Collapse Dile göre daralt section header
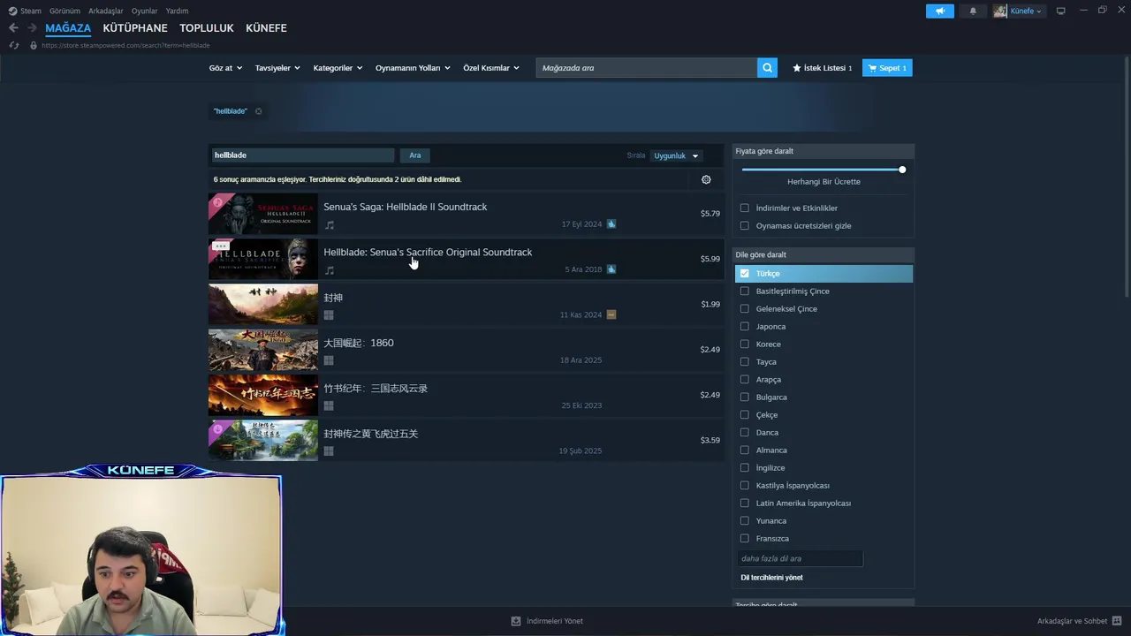The width and height of the screenshot is (1131, 636). (823, 254)
